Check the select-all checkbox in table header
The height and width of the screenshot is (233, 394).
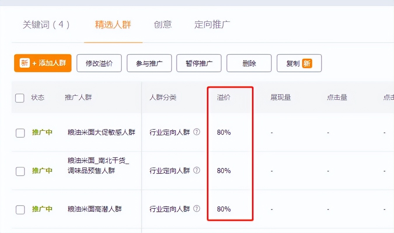coord(20,98)
